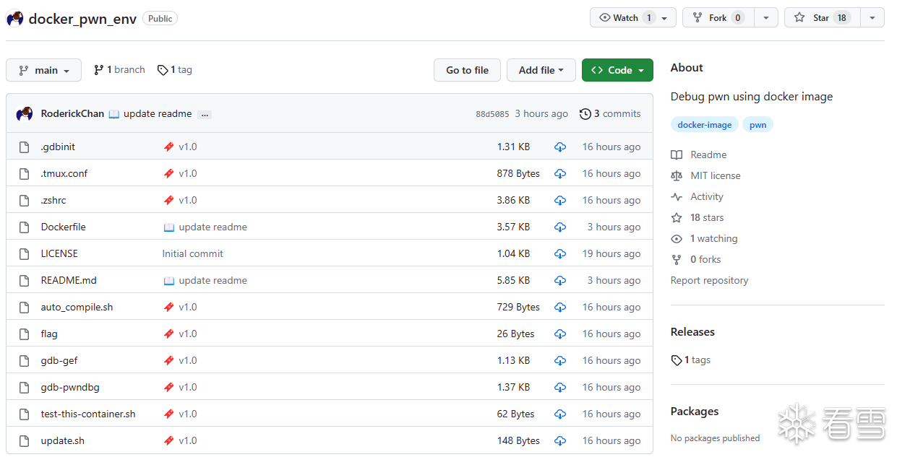
Task: Expand the commit message ellipsis
Action: [x=205, y=114]
